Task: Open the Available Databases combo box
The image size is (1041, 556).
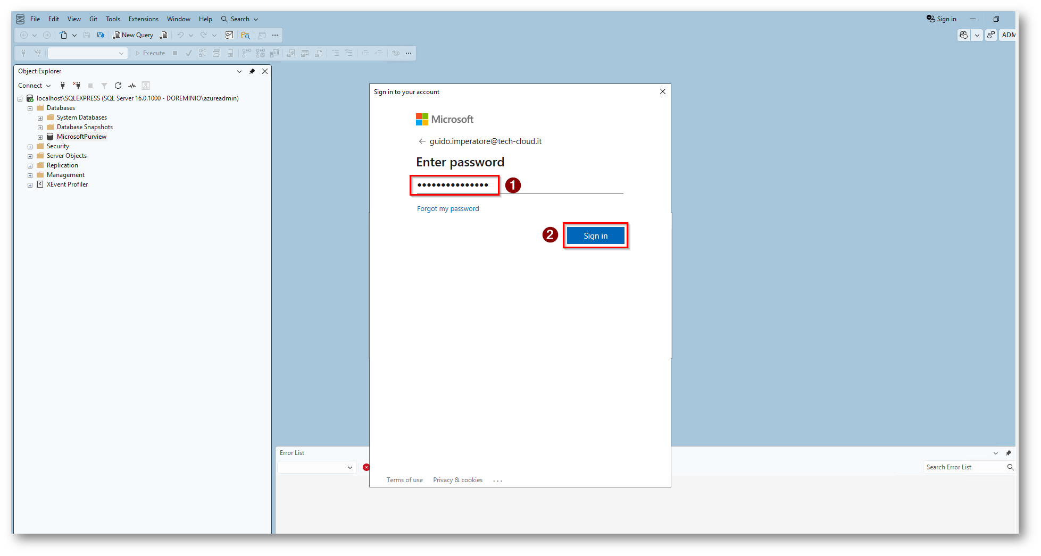Action: tap(87, 53)
